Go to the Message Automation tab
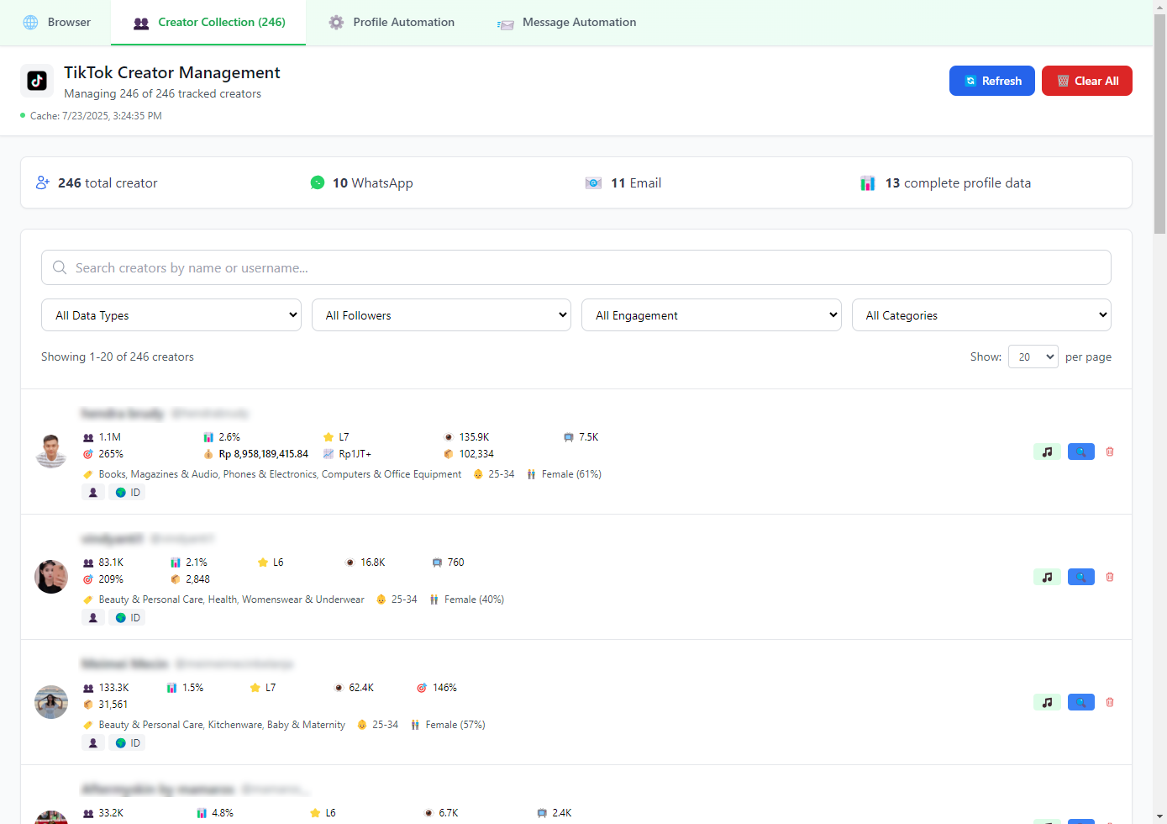 (566, 23)
